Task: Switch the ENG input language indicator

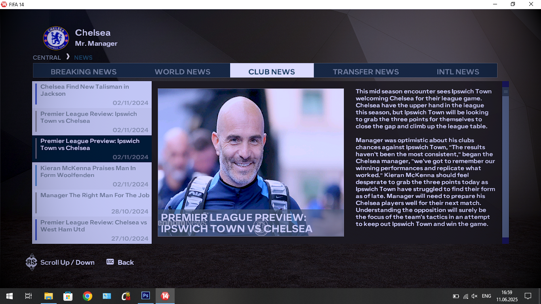Action: click(x=486, y=296)
